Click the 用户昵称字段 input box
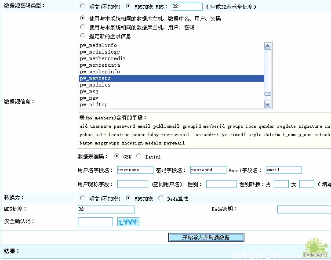The image size is (331, 260). [x=132, y=184]
